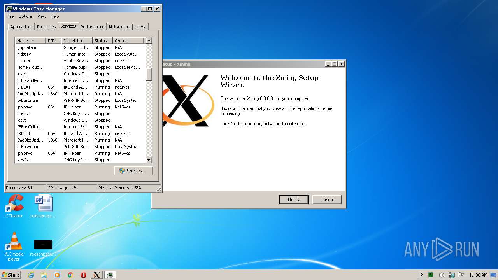Viewport: 498px width, 280px height.
Task: Click the 11:00 AM clock
Action: 478,275
